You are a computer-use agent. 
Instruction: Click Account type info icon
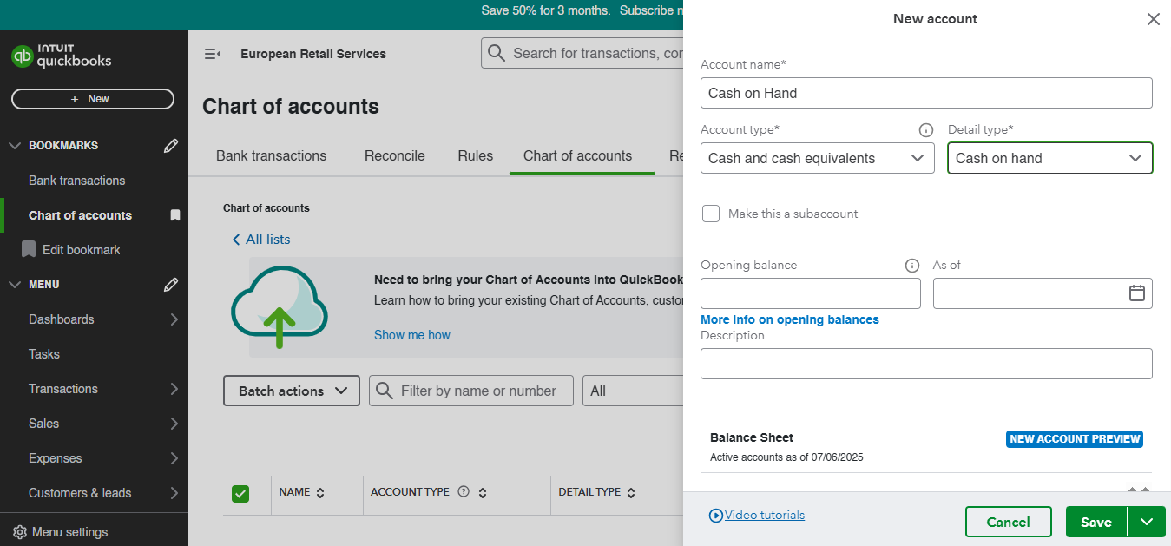926,130
